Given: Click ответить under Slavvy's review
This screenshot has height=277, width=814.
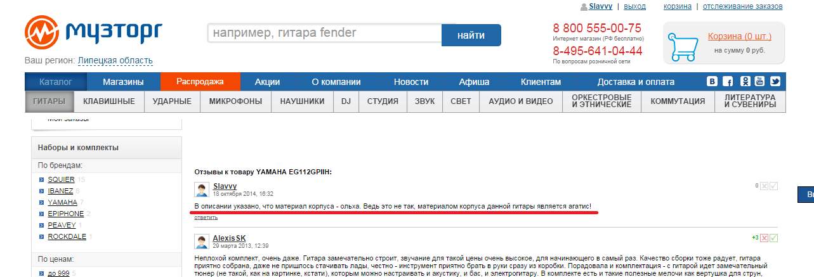Looking at the screenshot, I should coord(206,217).
